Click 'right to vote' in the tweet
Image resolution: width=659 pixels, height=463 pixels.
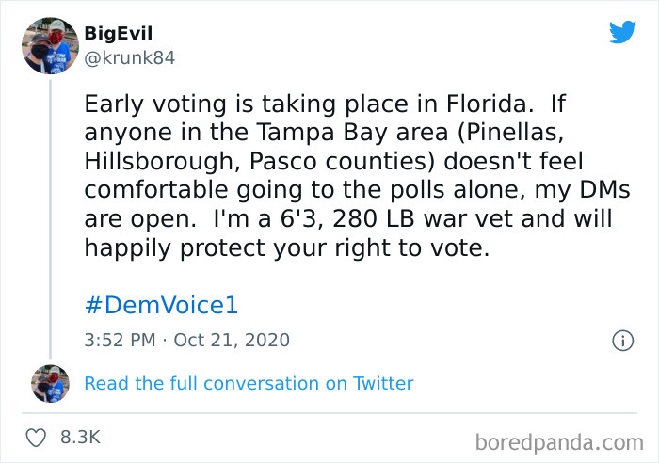pyautogui.click(x=417, y=247)
